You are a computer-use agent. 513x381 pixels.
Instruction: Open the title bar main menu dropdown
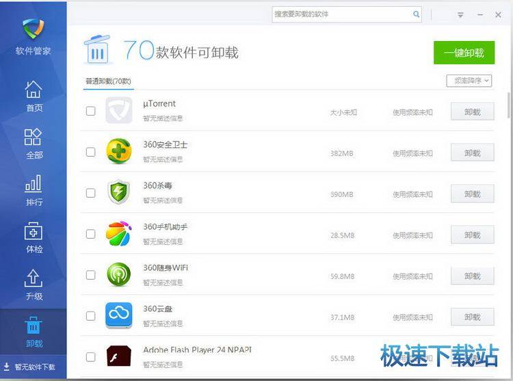pos(460,15)
